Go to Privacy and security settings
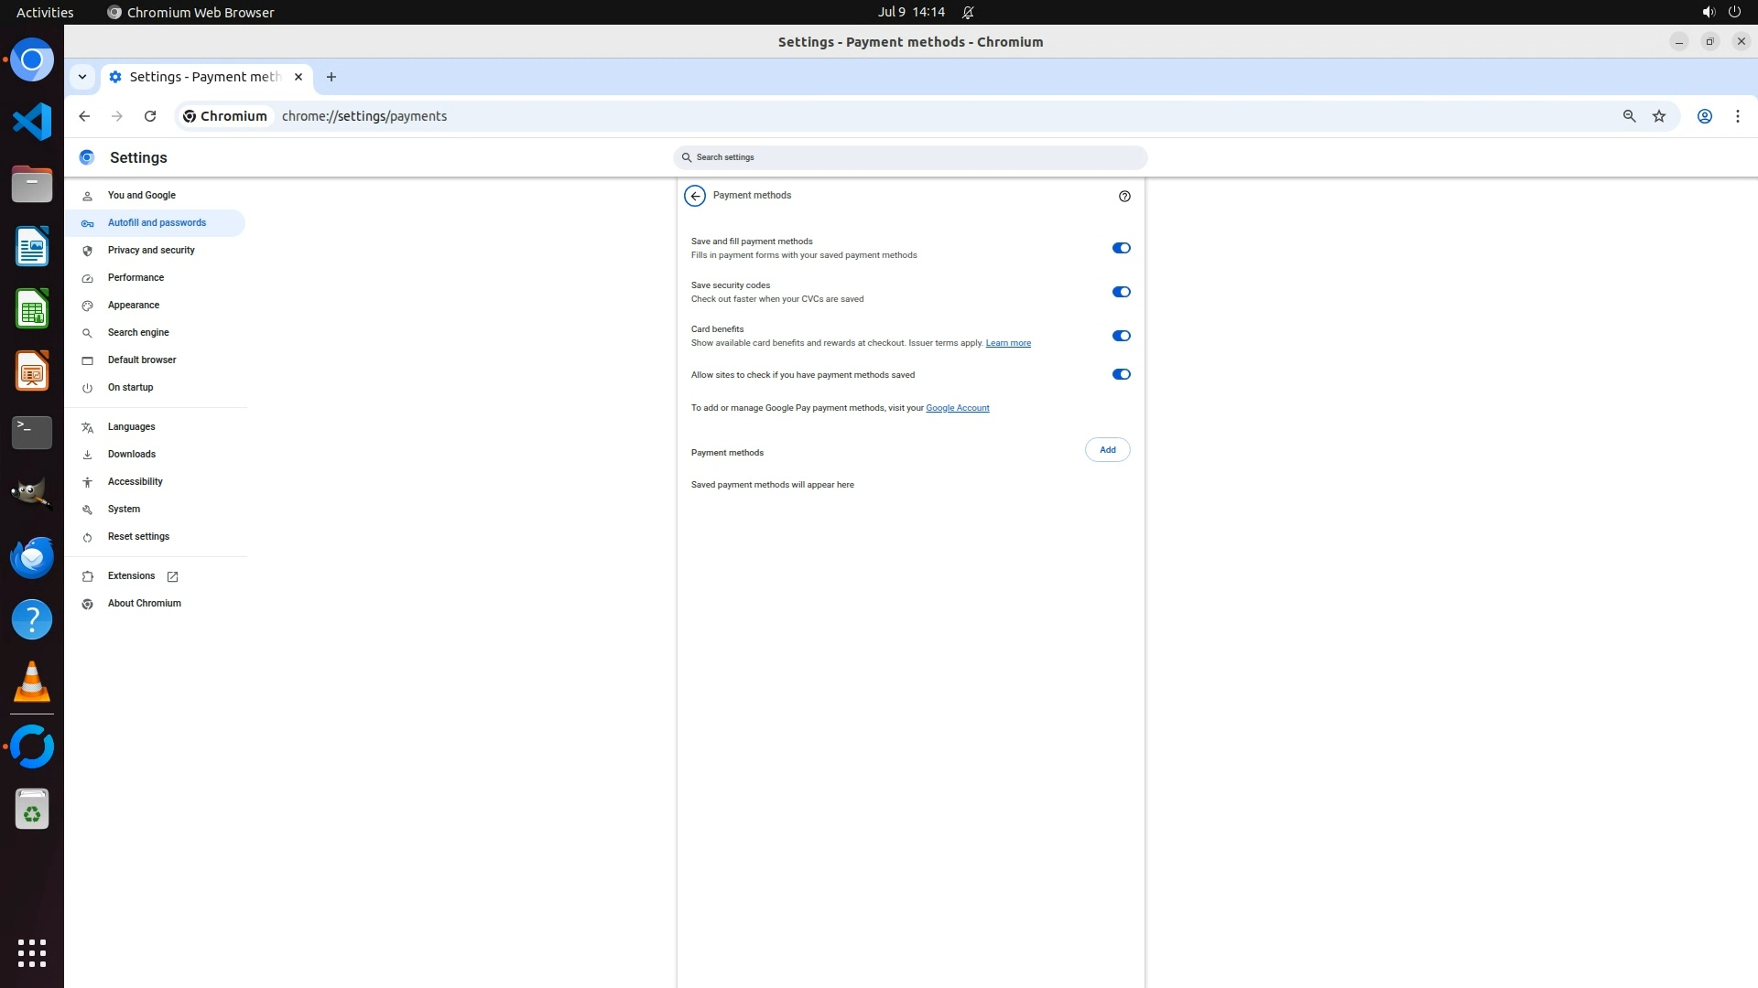 click(151, 250)
